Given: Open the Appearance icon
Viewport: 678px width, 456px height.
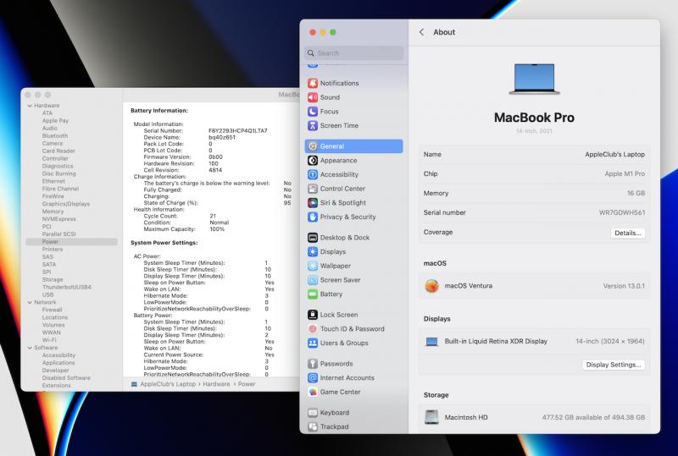Looking at the screenshot, I should [313, 160].
